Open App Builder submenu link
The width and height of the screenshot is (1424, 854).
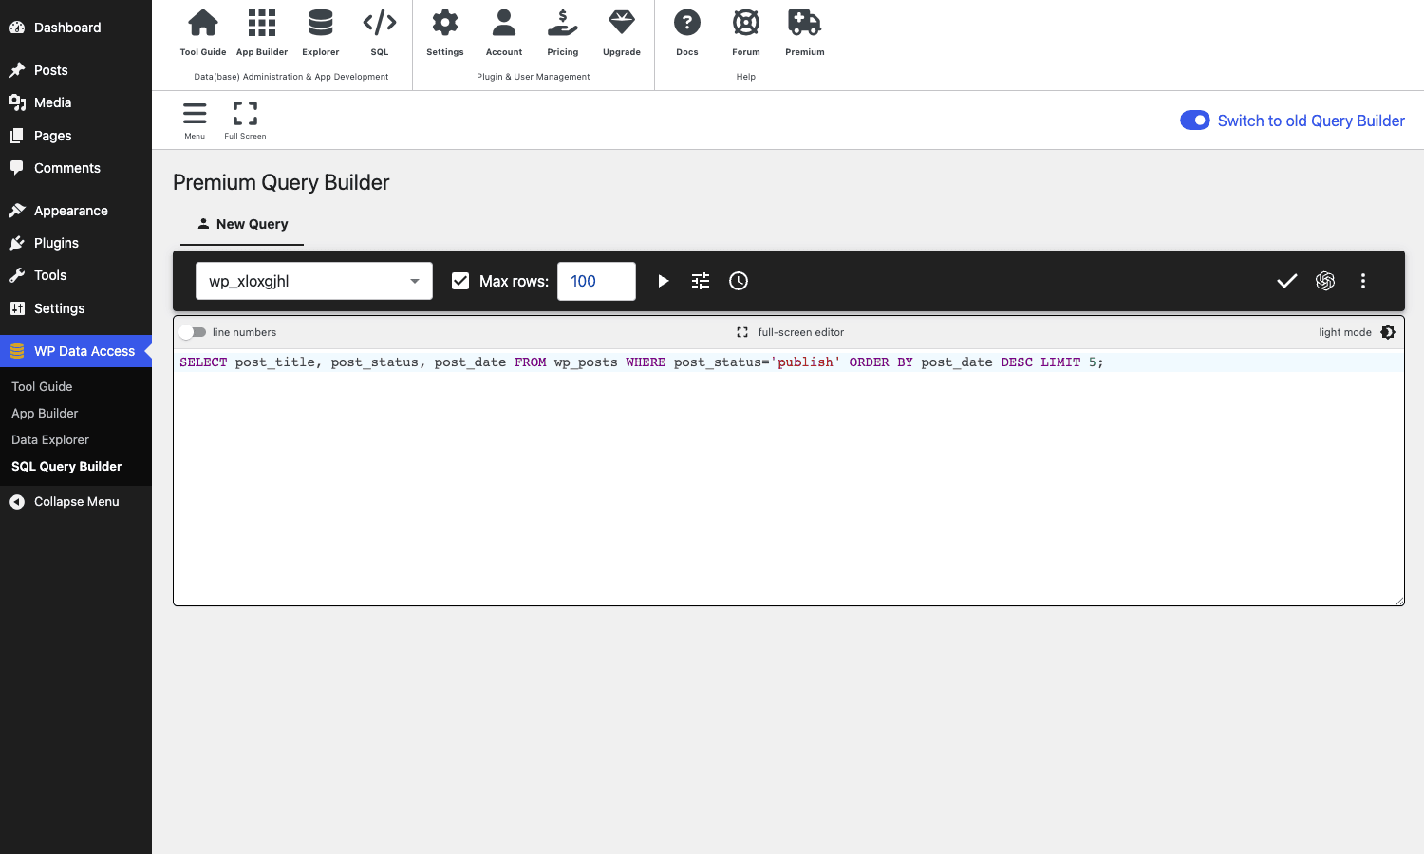(x=45, y=413)
